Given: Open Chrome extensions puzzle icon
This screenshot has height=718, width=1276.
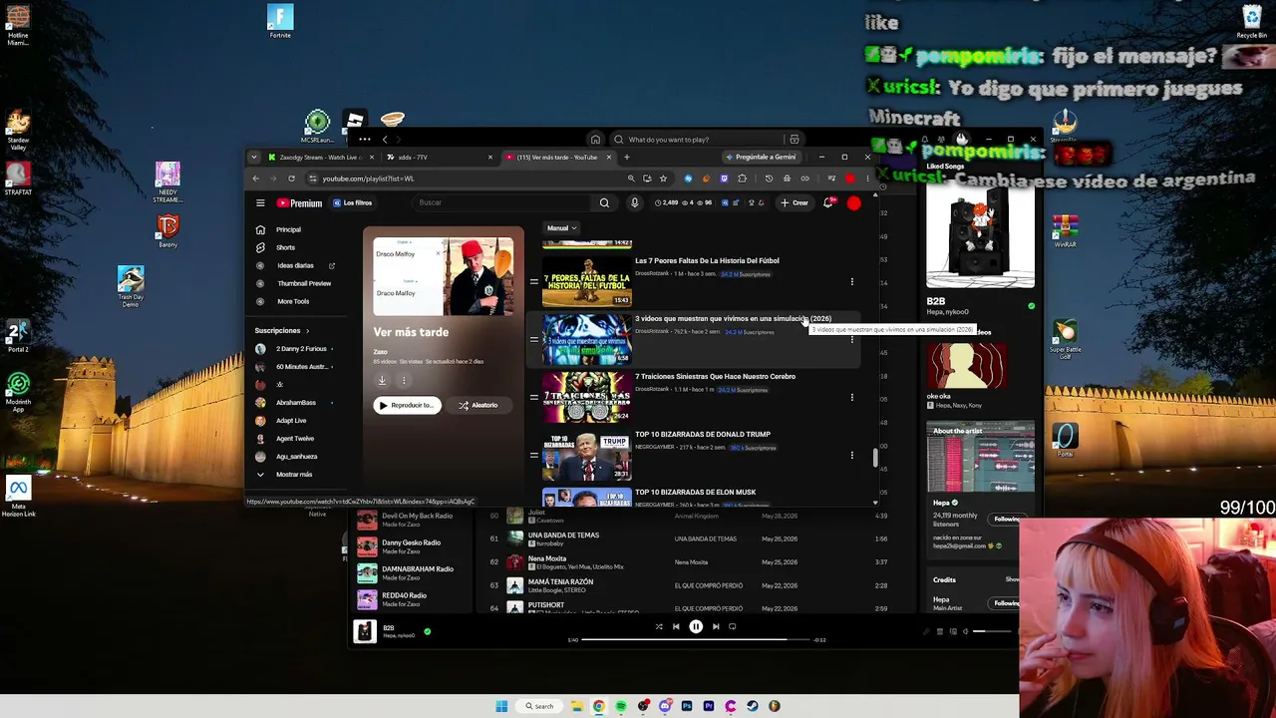Looking at the screenshot, I should click(x=742, y=179).
